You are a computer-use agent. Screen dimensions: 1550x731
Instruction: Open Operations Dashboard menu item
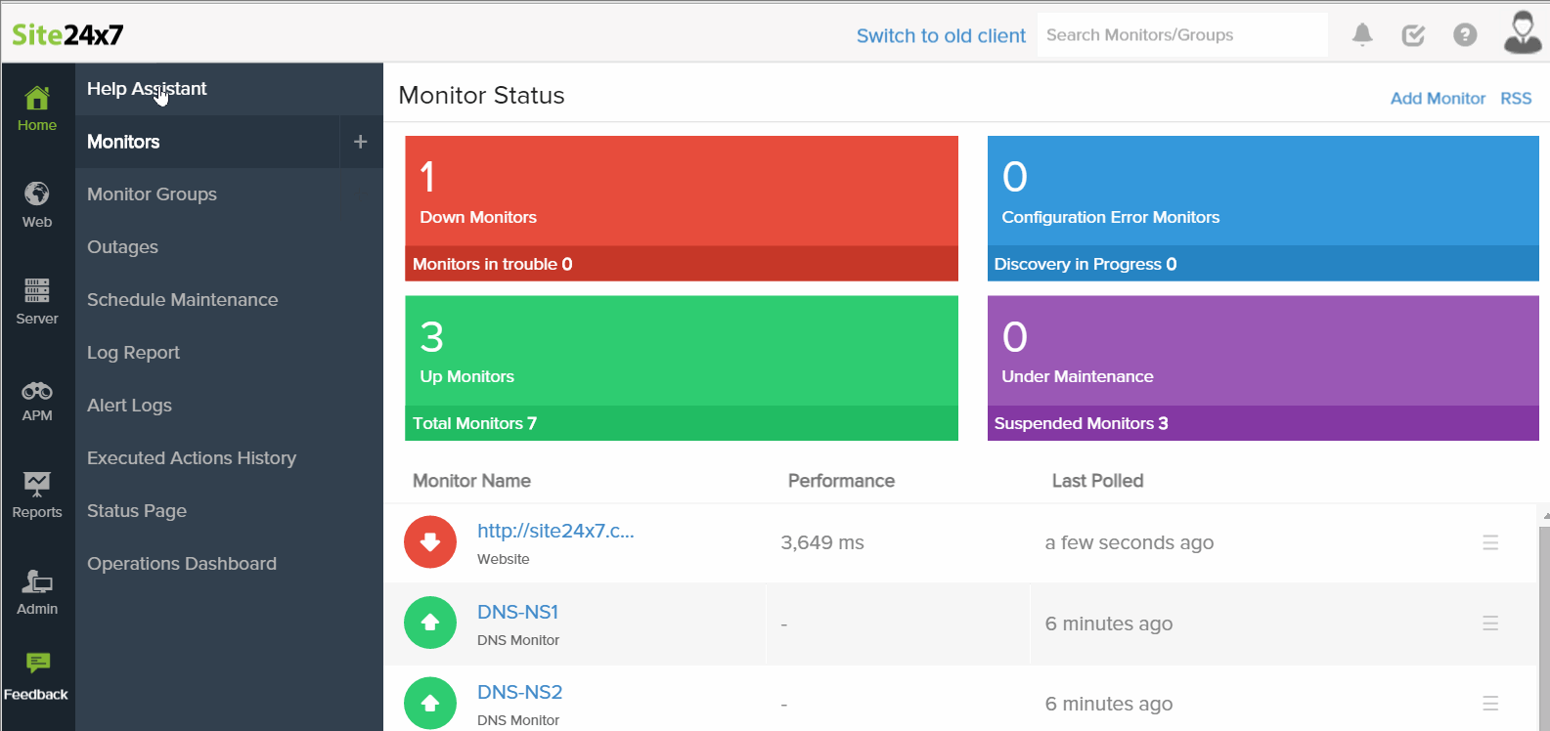[229, 564]
